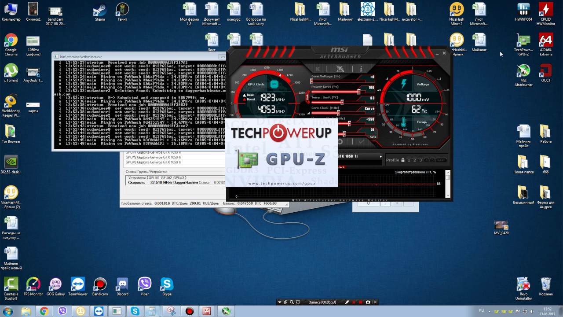This screenshot has width=563, height=317.
Task: Open the 382.53-desk NVIDIA driver installer icon
Action: click(11, 165)
